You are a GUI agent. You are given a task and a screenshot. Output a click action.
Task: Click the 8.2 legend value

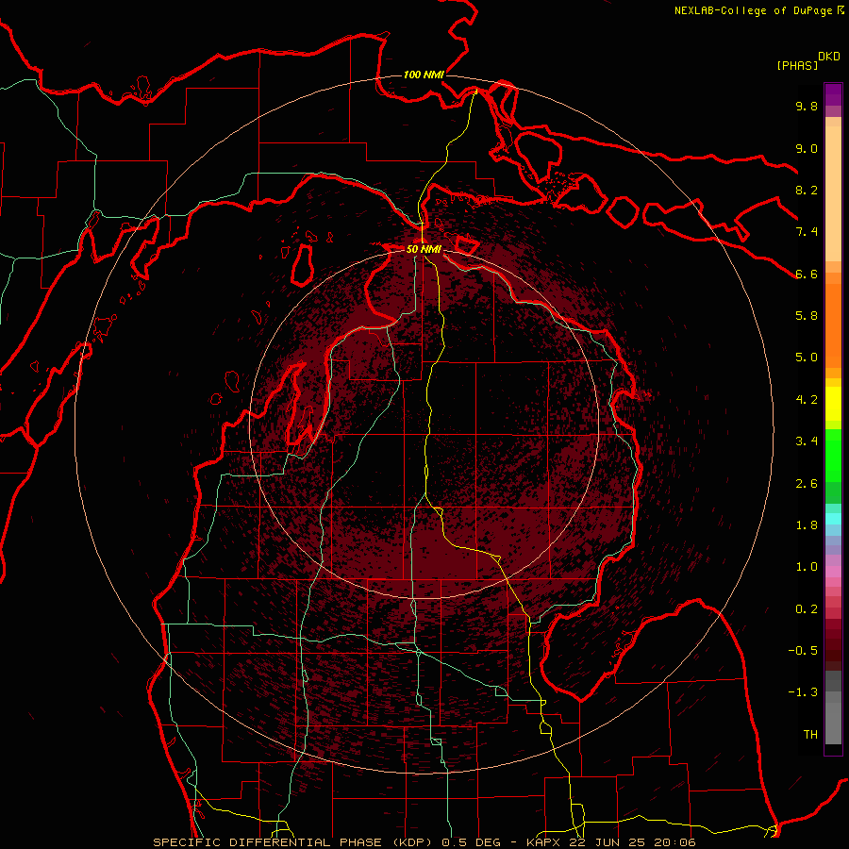click(x=807, y=190)
